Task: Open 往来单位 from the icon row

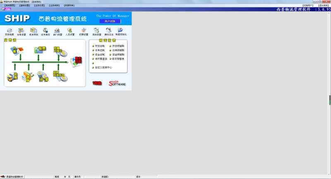Action: 34,31
